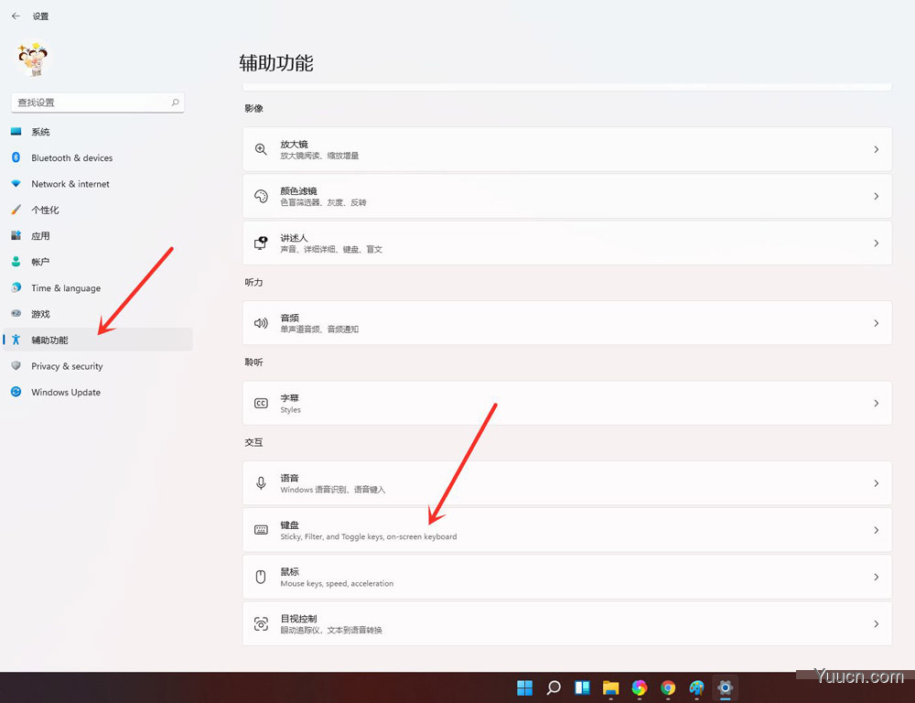Expand 音频 row chevron
Viewport: 915px width, 703px height.
876,323
